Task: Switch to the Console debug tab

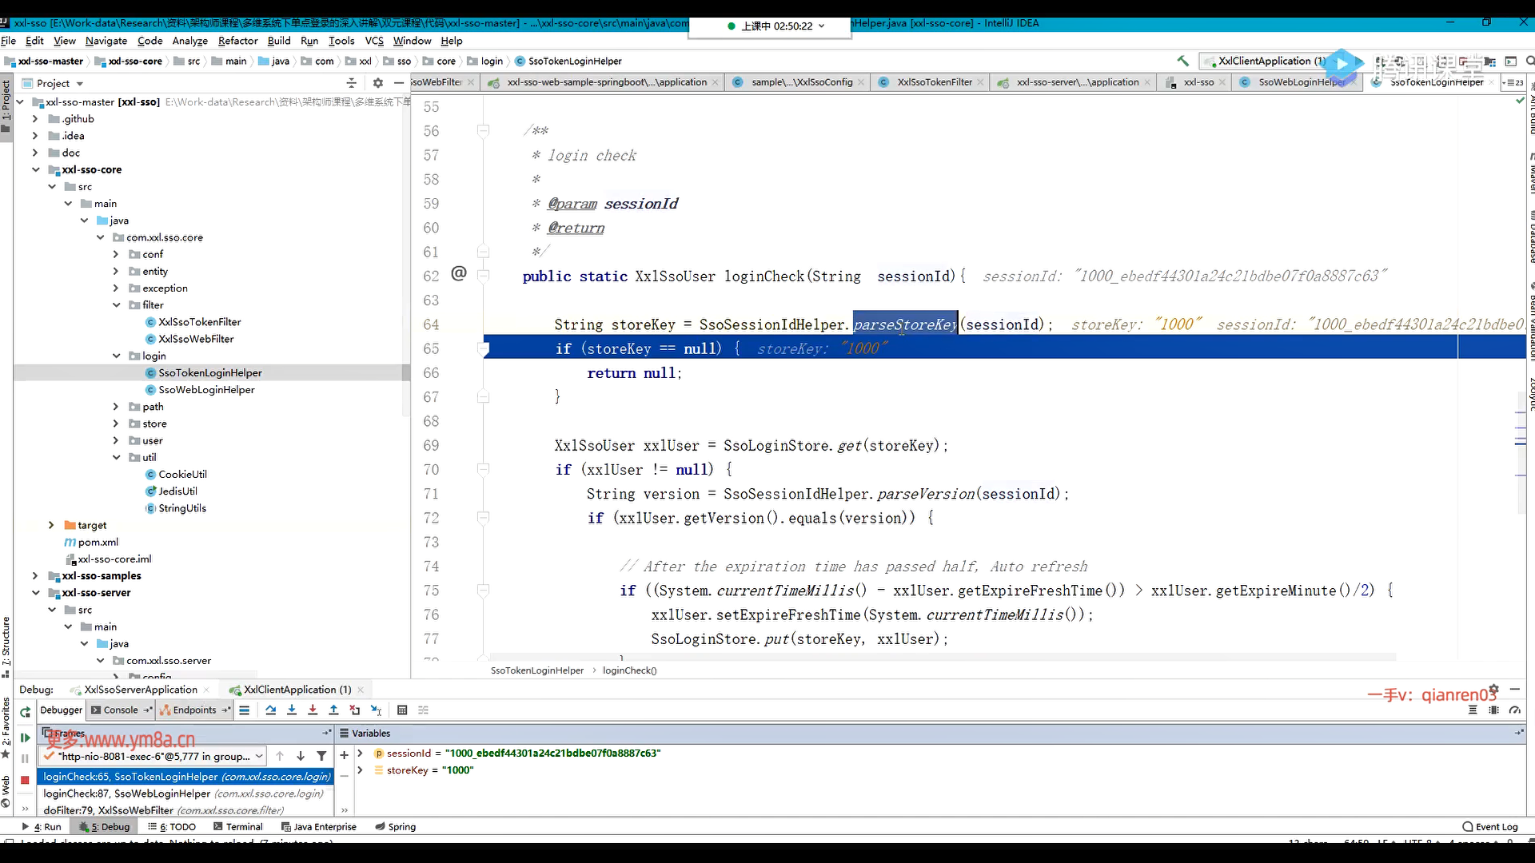Action: point(120,710)
